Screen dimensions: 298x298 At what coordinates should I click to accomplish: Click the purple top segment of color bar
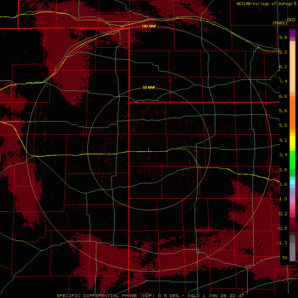292,33
